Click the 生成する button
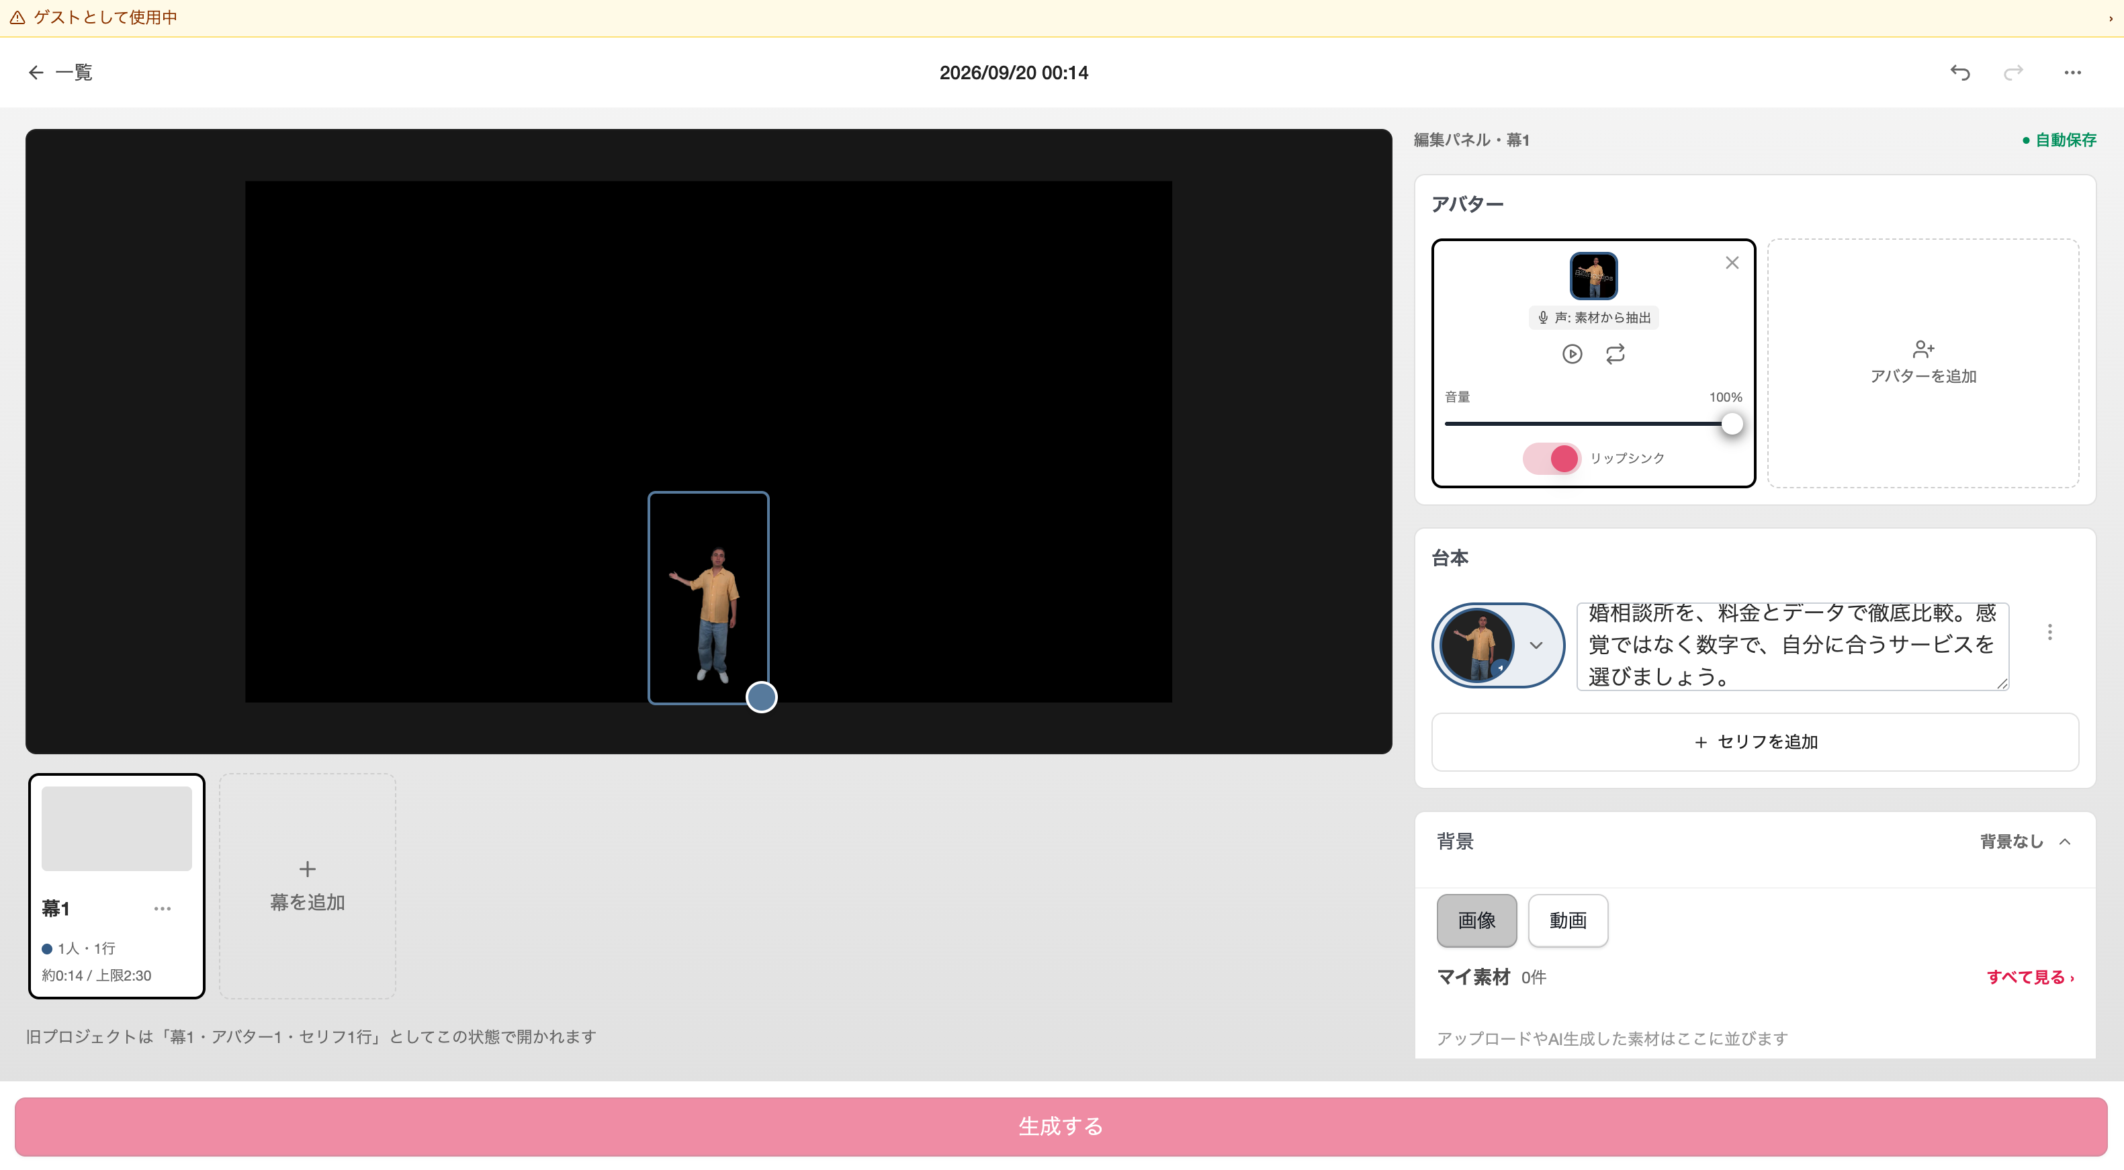Viewport: 2124px width, 1170px height. [x=1061, y=1126]
